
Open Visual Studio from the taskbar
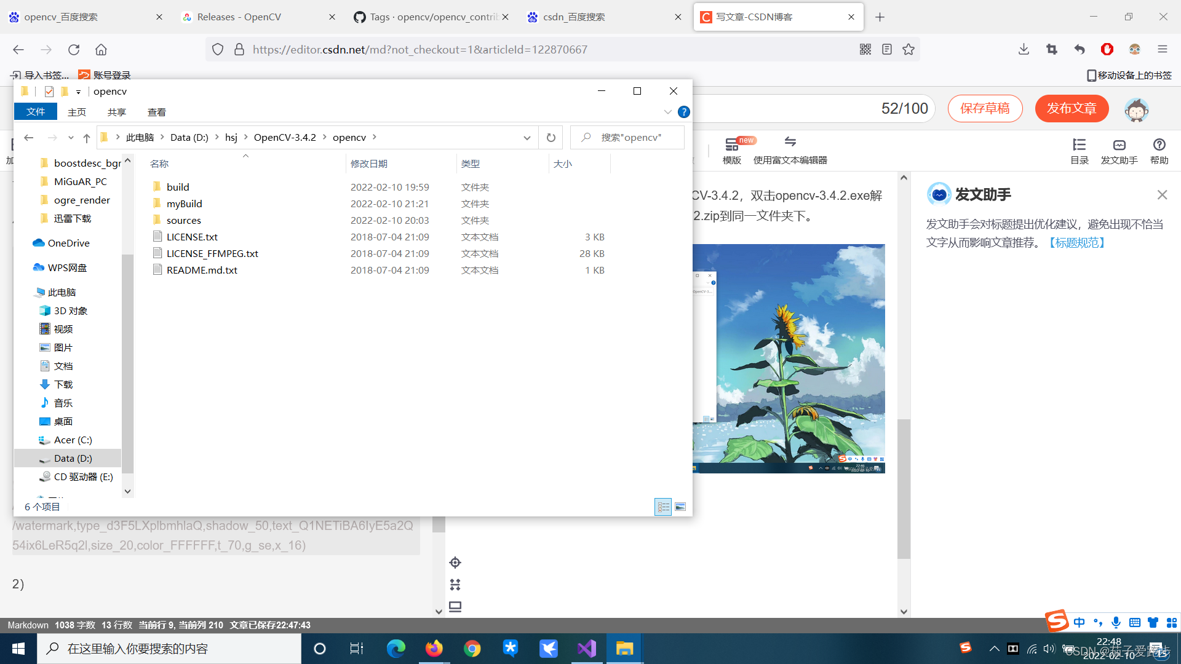pyautogui.click(x=587, y=649)
